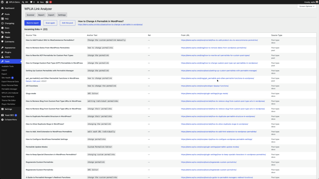Click the Scan again button
This screenshot has height=179, width=319.
tap(50, 23)
